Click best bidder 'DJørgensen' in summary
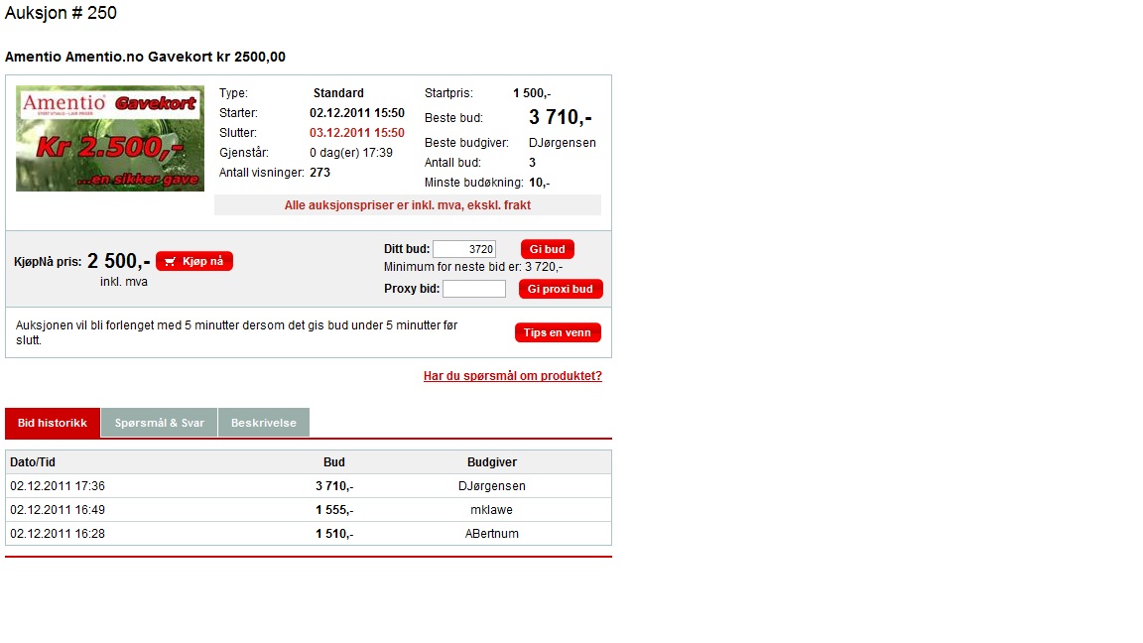1143x643 pixels. tap(563, 143)
